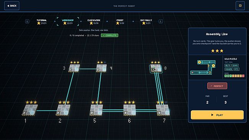Go to next chapter with E key icon

click(161, 21)
